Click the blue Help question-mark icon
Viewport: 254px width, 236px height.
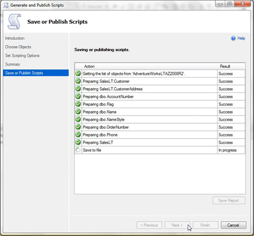click(233, 38)
